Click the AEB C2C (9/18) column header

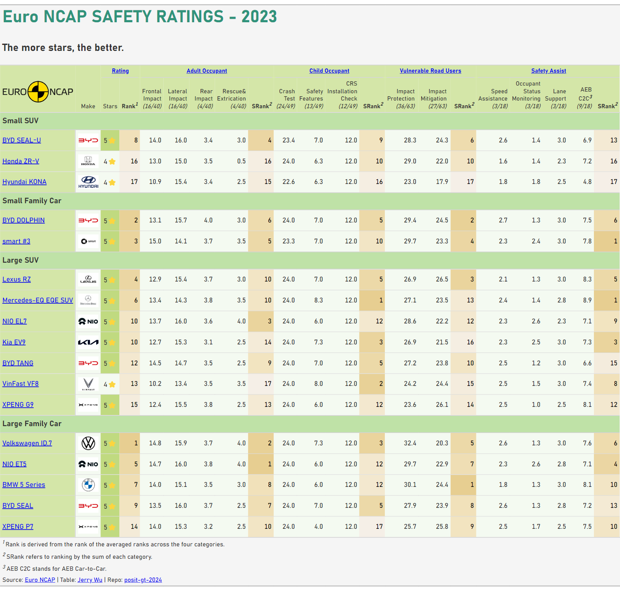(585, 98)
